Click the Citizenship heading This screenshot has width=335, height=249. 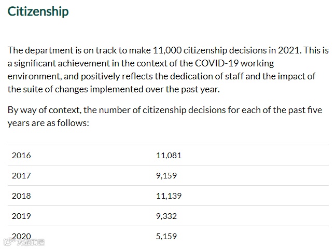(x=38, y=11)
